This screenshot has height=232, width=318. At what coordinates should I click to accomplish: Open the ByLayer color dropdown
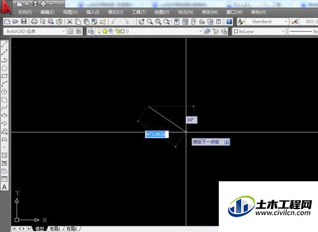pyautogui.click(x=259, y=32)
